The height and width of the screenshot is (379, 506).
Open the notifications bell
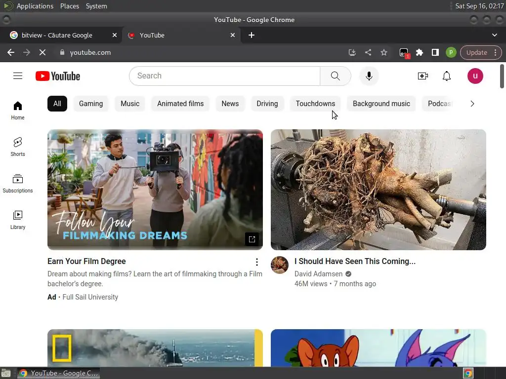(x=447, y=76)
